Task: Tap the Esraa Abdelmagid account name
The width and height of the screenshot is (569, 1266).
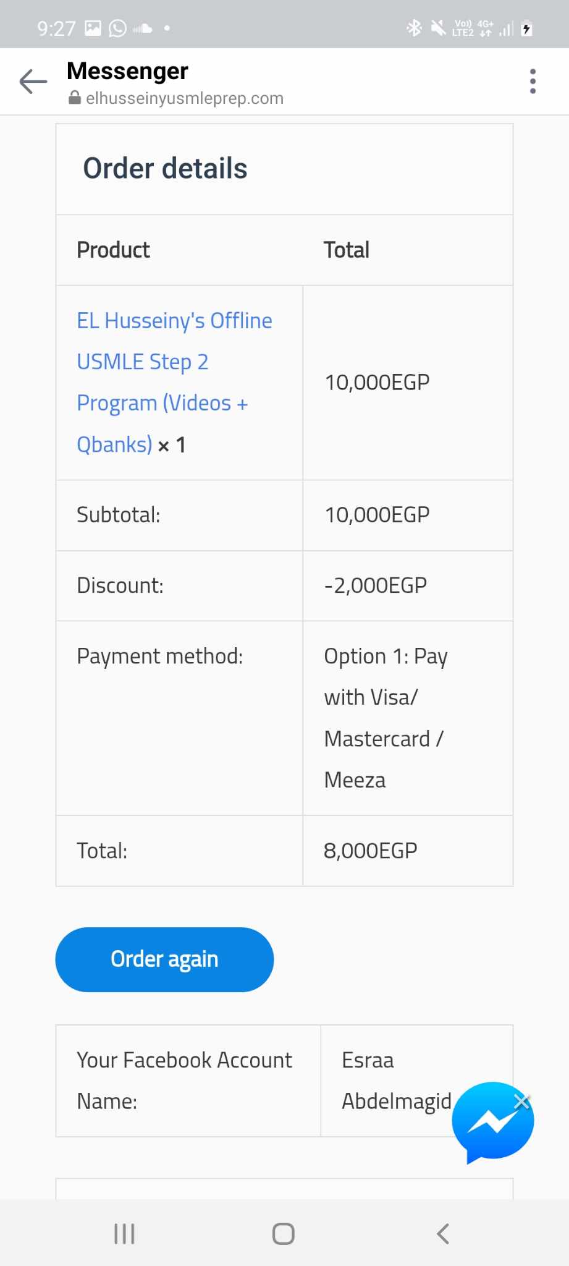Action: [x=395, y=1080]
